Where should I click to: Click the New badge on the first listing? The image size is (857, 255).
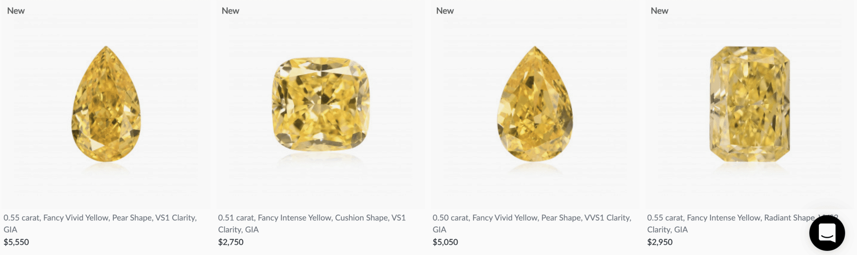coord(16,10)
